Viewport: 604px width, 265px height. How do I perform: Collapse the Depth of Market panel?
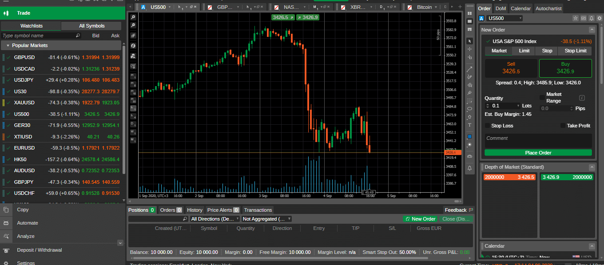point(592,167)
